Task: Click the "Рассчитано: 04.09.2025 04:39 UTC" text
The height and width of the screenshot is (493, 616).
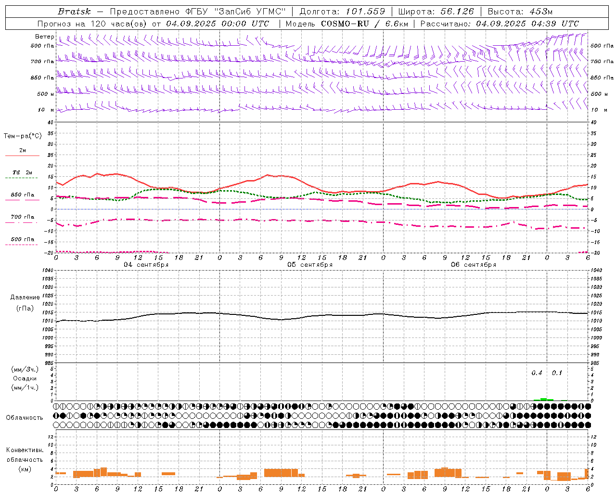Action: (500, 24)
